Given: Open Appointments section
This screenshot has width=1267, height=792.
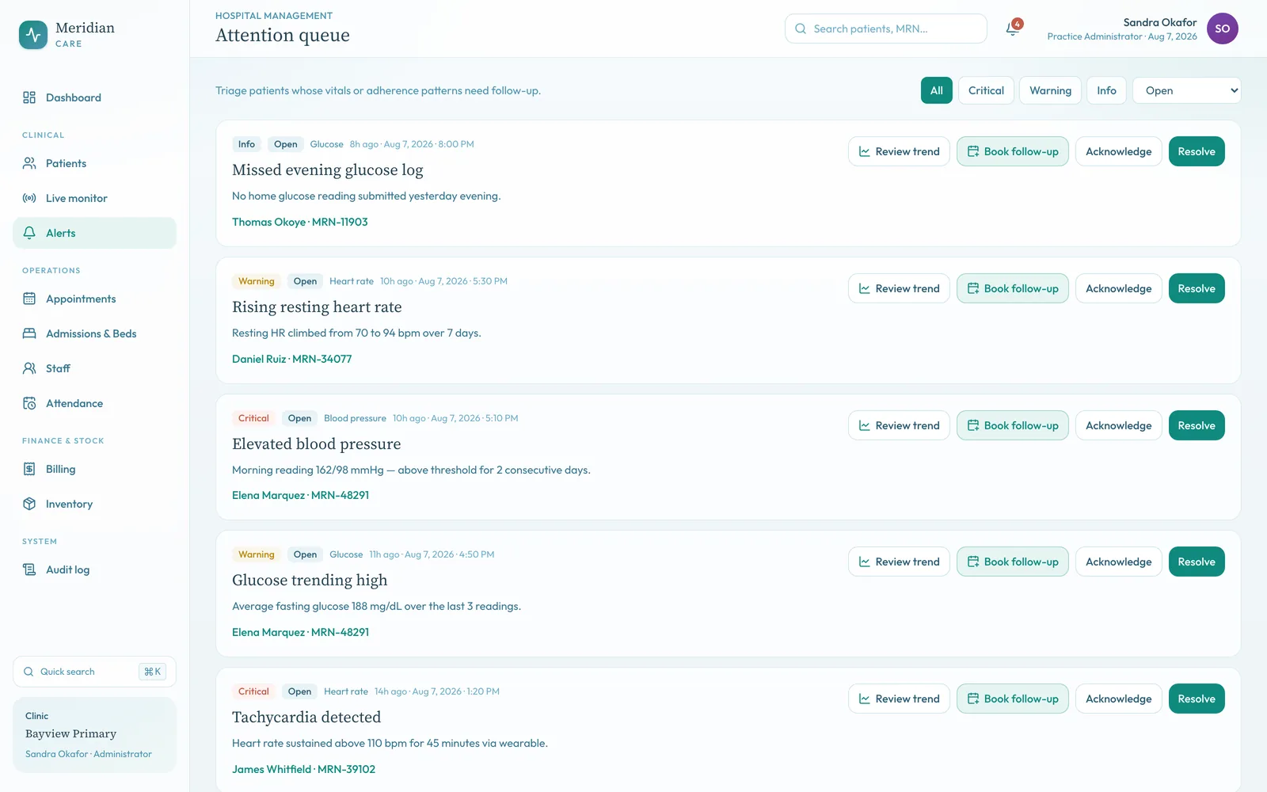Looking at the screenshot, I should 94,299.
